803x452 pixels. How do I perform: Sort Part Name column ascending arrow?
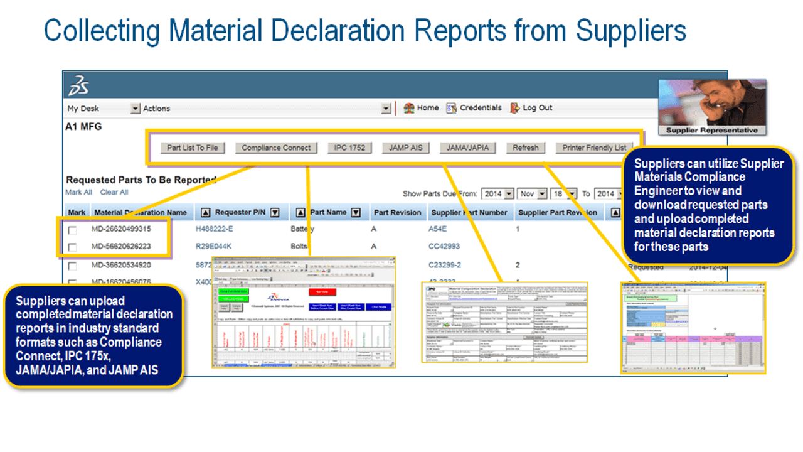[x=300, y=213]
